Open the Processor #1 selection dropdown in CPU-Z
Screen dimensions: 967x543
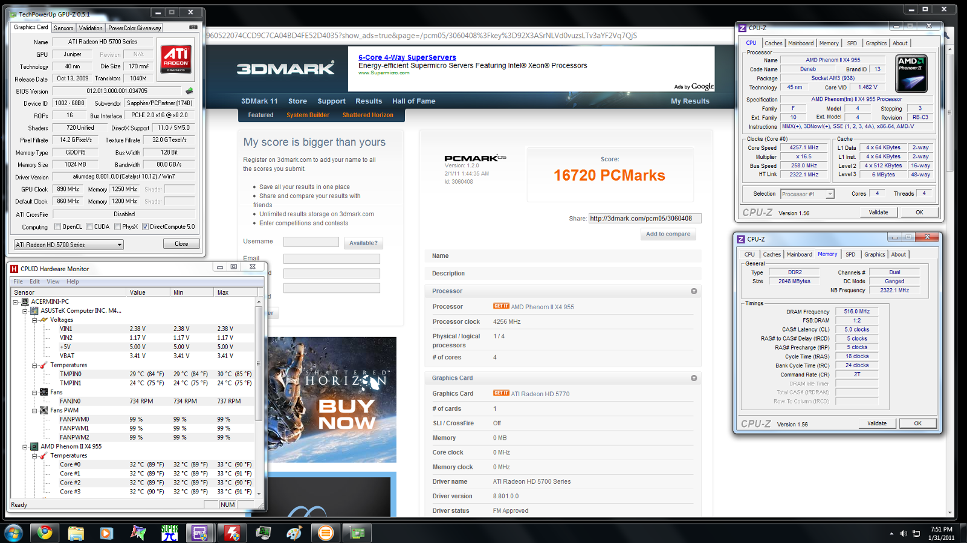807,194
